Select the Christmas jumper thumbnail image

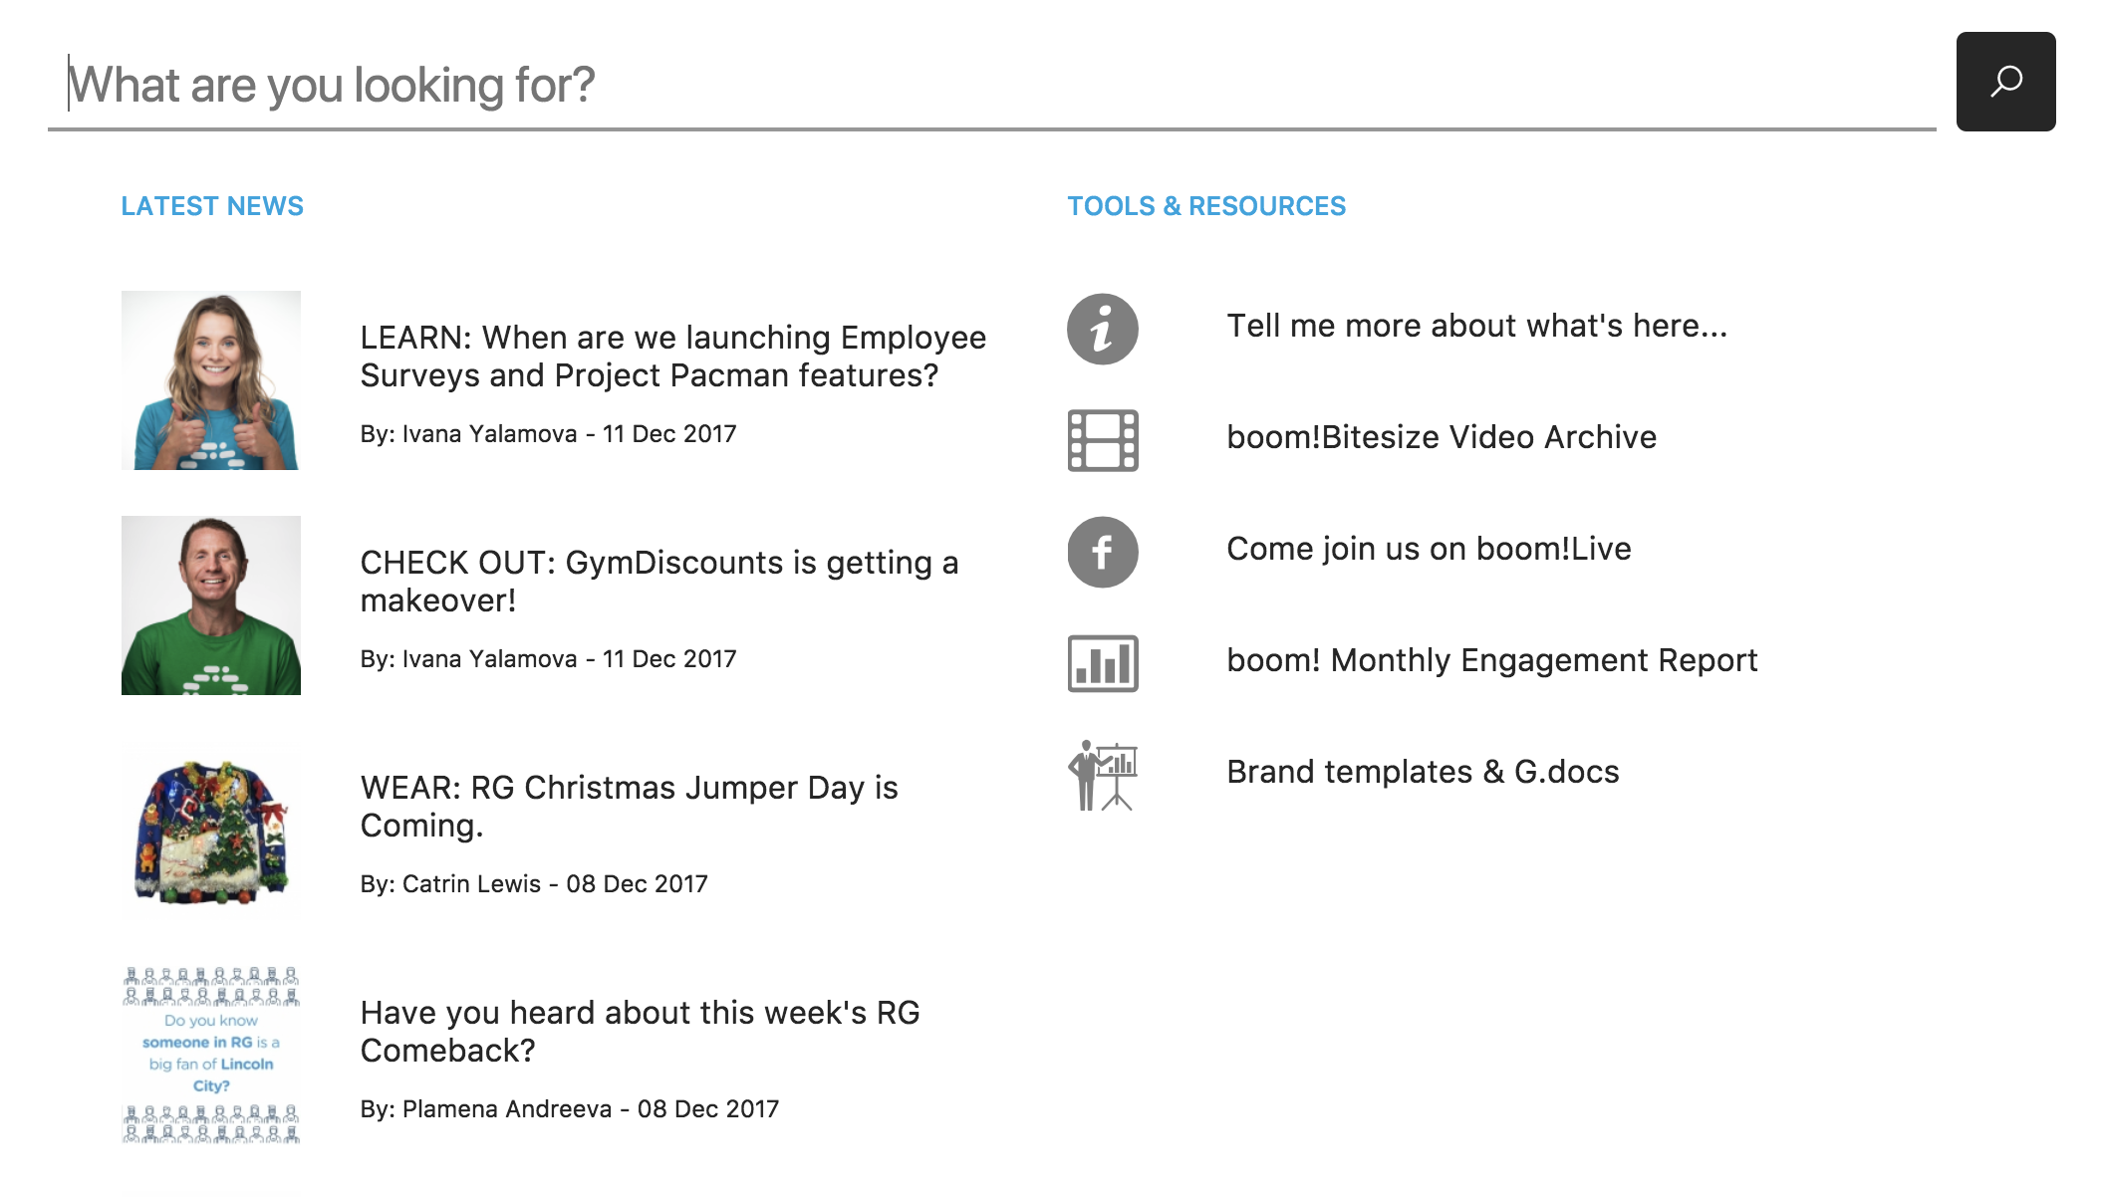pyautogui.click(x=211, y=831)
